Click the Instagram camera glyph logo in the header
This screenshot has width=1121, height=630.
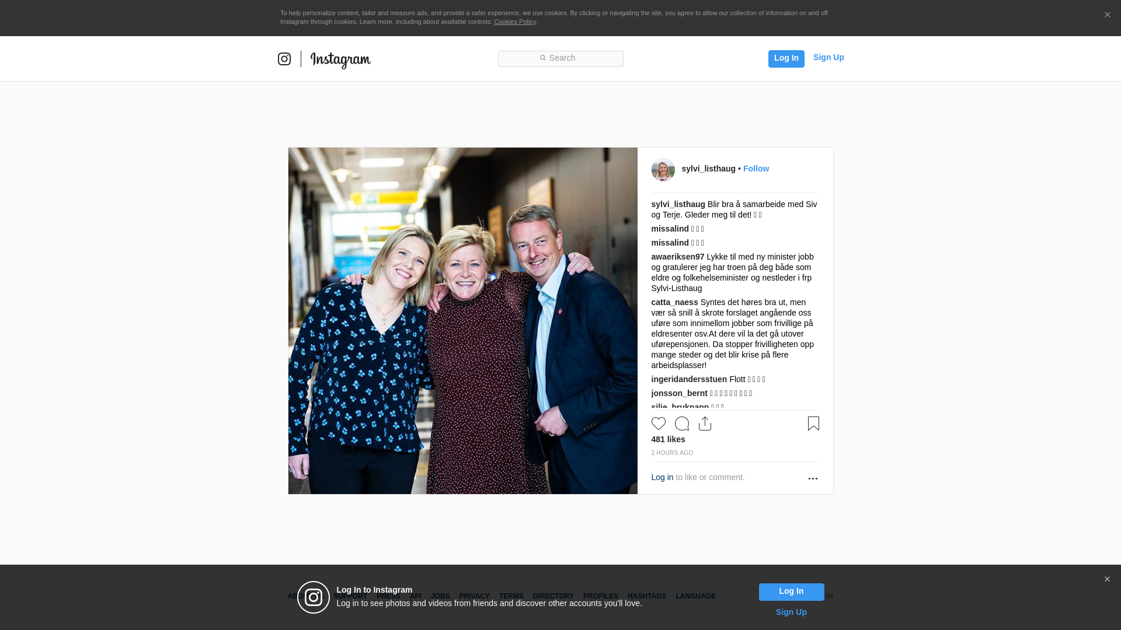click(x=284, y=59)
